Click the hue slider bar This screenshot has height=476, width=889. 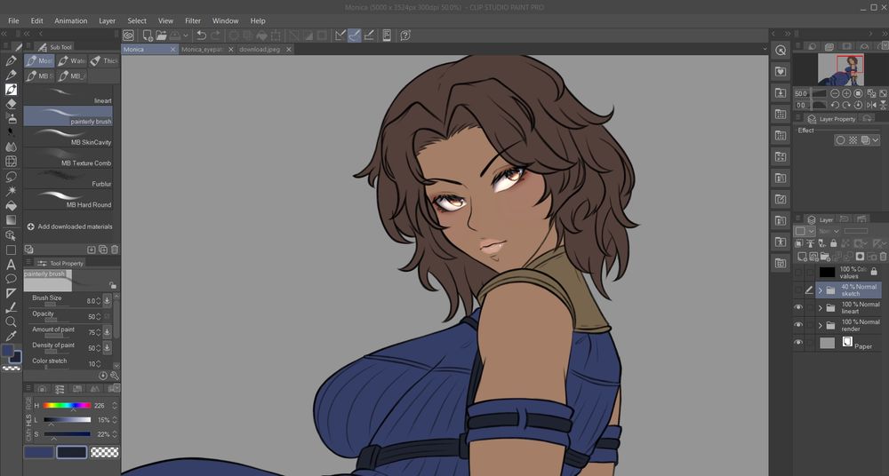(x=67, y=405)
